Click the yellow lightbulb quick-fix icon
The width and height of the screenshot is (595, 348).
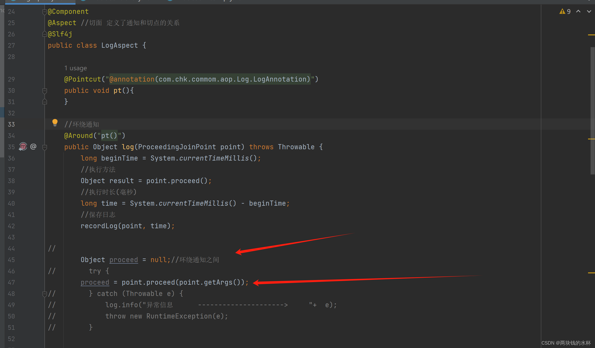click(55, 123)
